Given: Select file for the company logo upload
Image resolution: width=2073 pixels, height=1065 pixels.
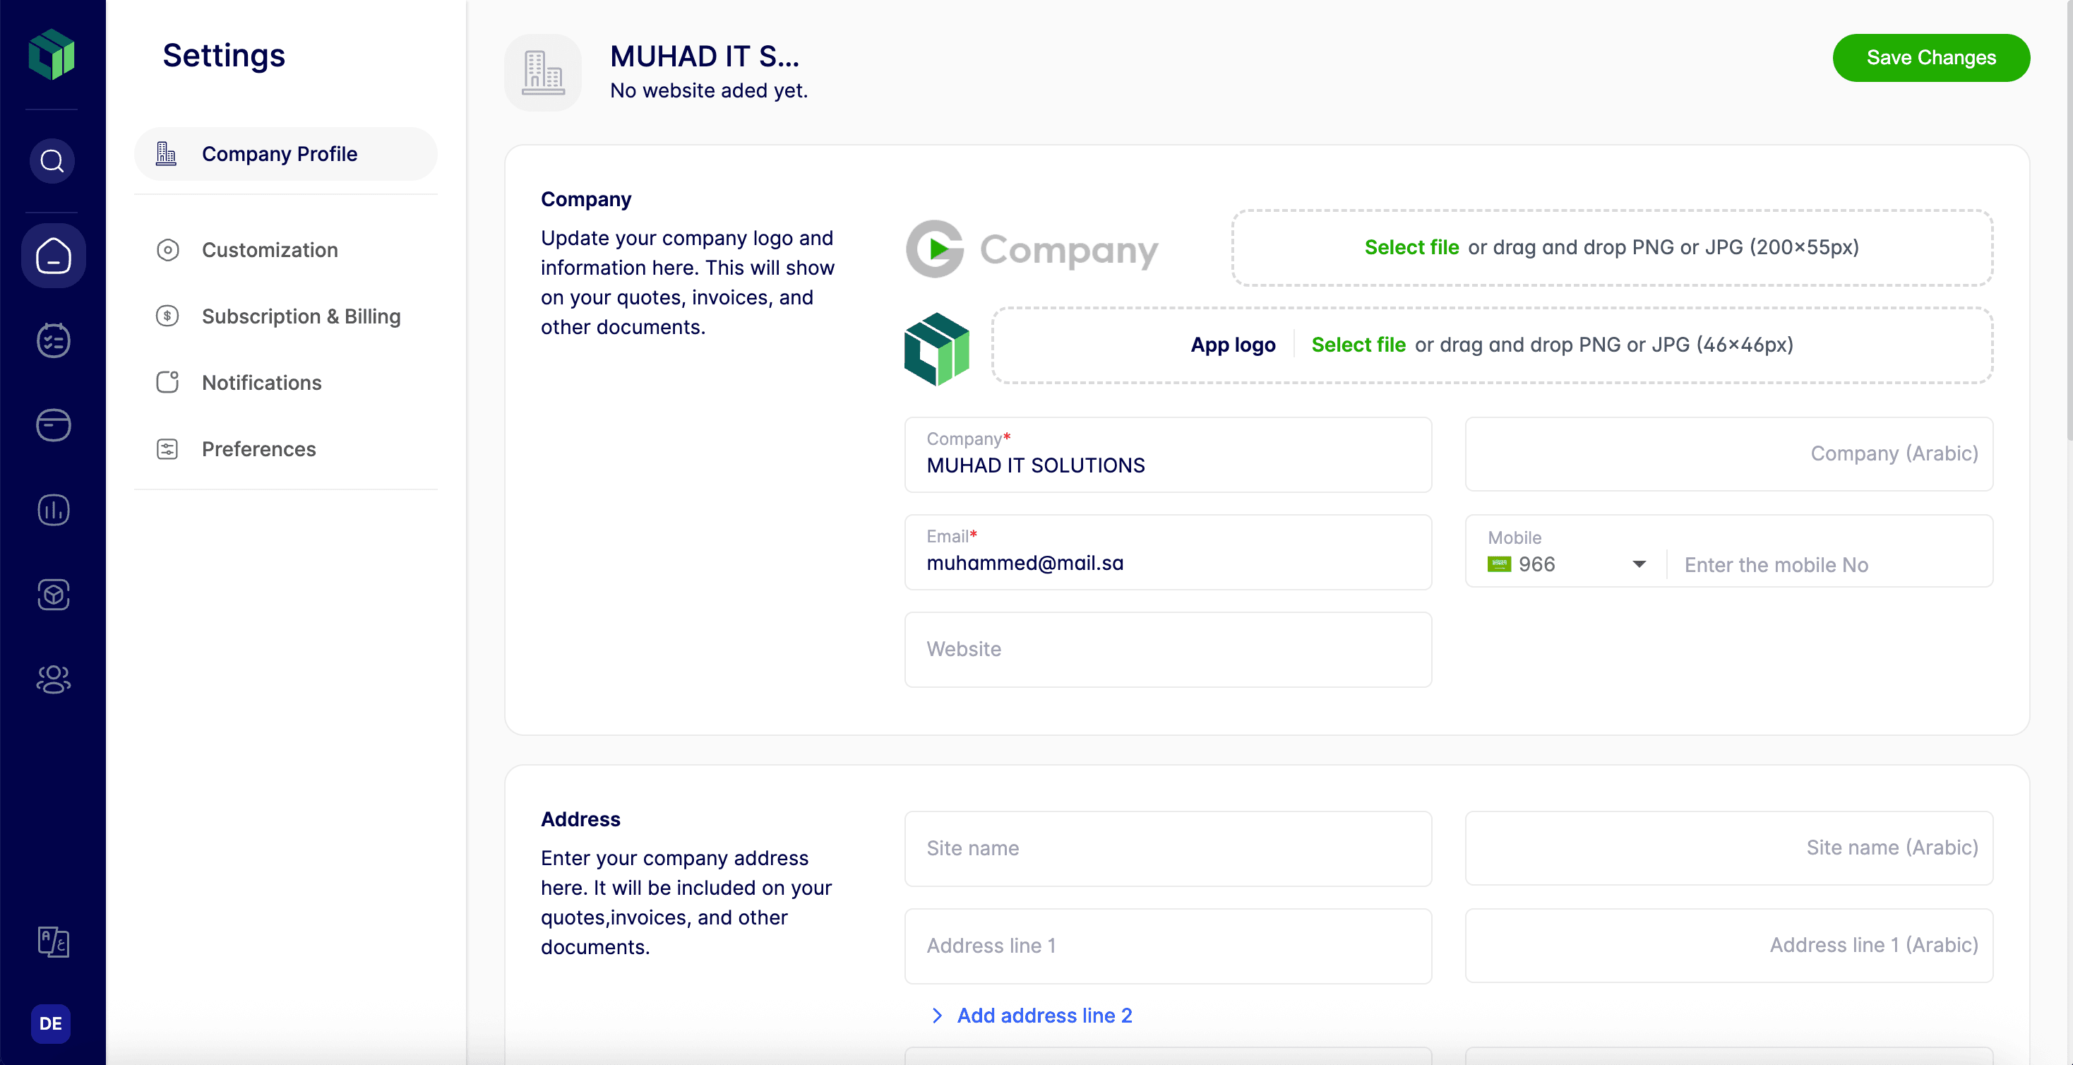Looking at the screenshot, I should coord(1411,247).
